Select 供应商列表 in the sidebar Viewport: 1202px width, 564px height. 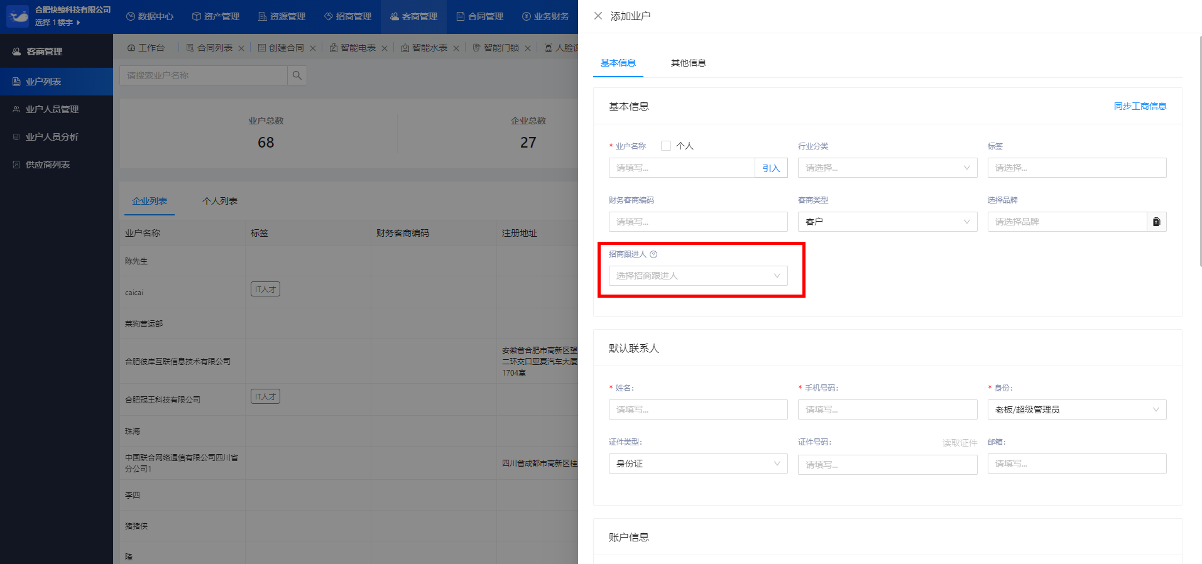click(57, 165)
